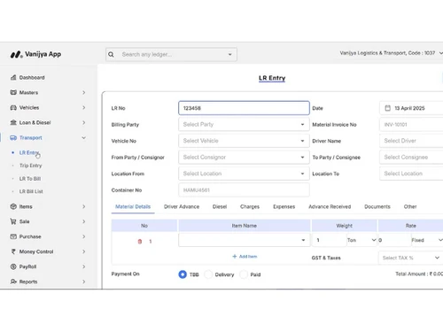Expand the Masters menu chevron

84,93
